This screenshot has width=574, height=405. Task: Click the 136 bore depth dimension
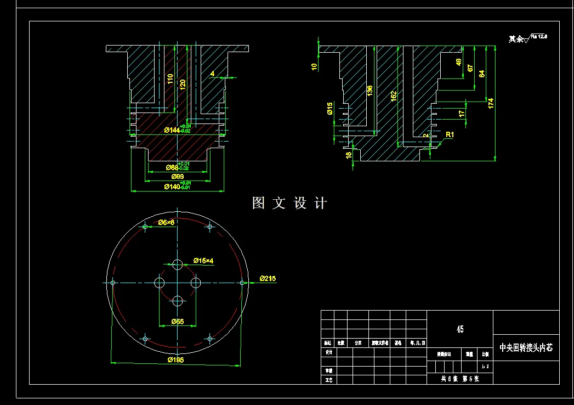(x=370, y=91)
